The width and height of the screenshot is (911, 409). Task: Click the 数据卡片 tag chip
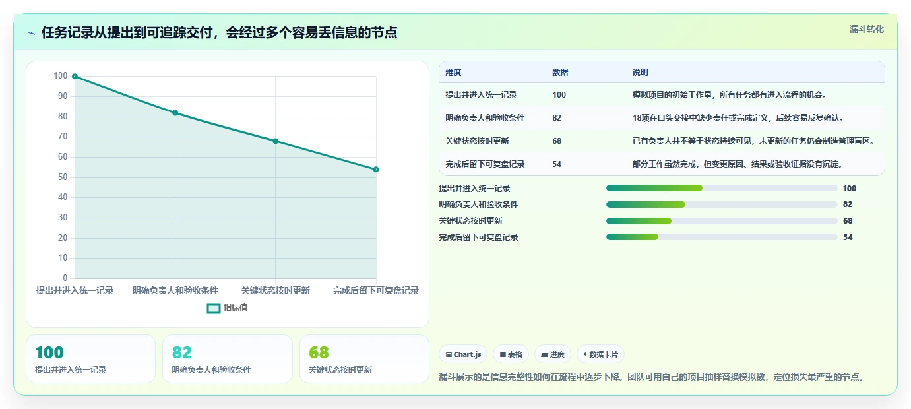click(x=600, y=354)
